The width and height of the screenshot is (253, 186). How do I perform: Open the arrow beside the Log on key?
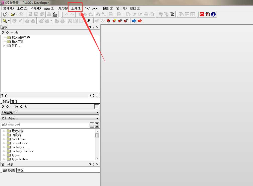(9, 21)
